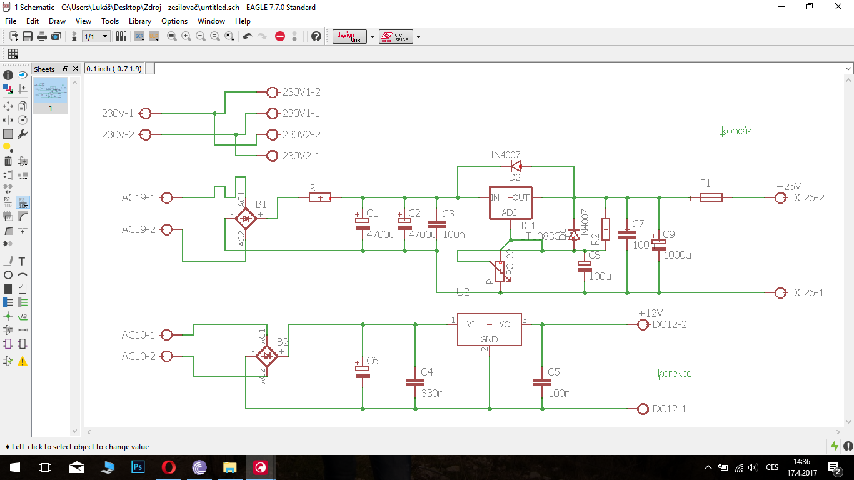
Task: Click the design link button
Action: (349, 36)
